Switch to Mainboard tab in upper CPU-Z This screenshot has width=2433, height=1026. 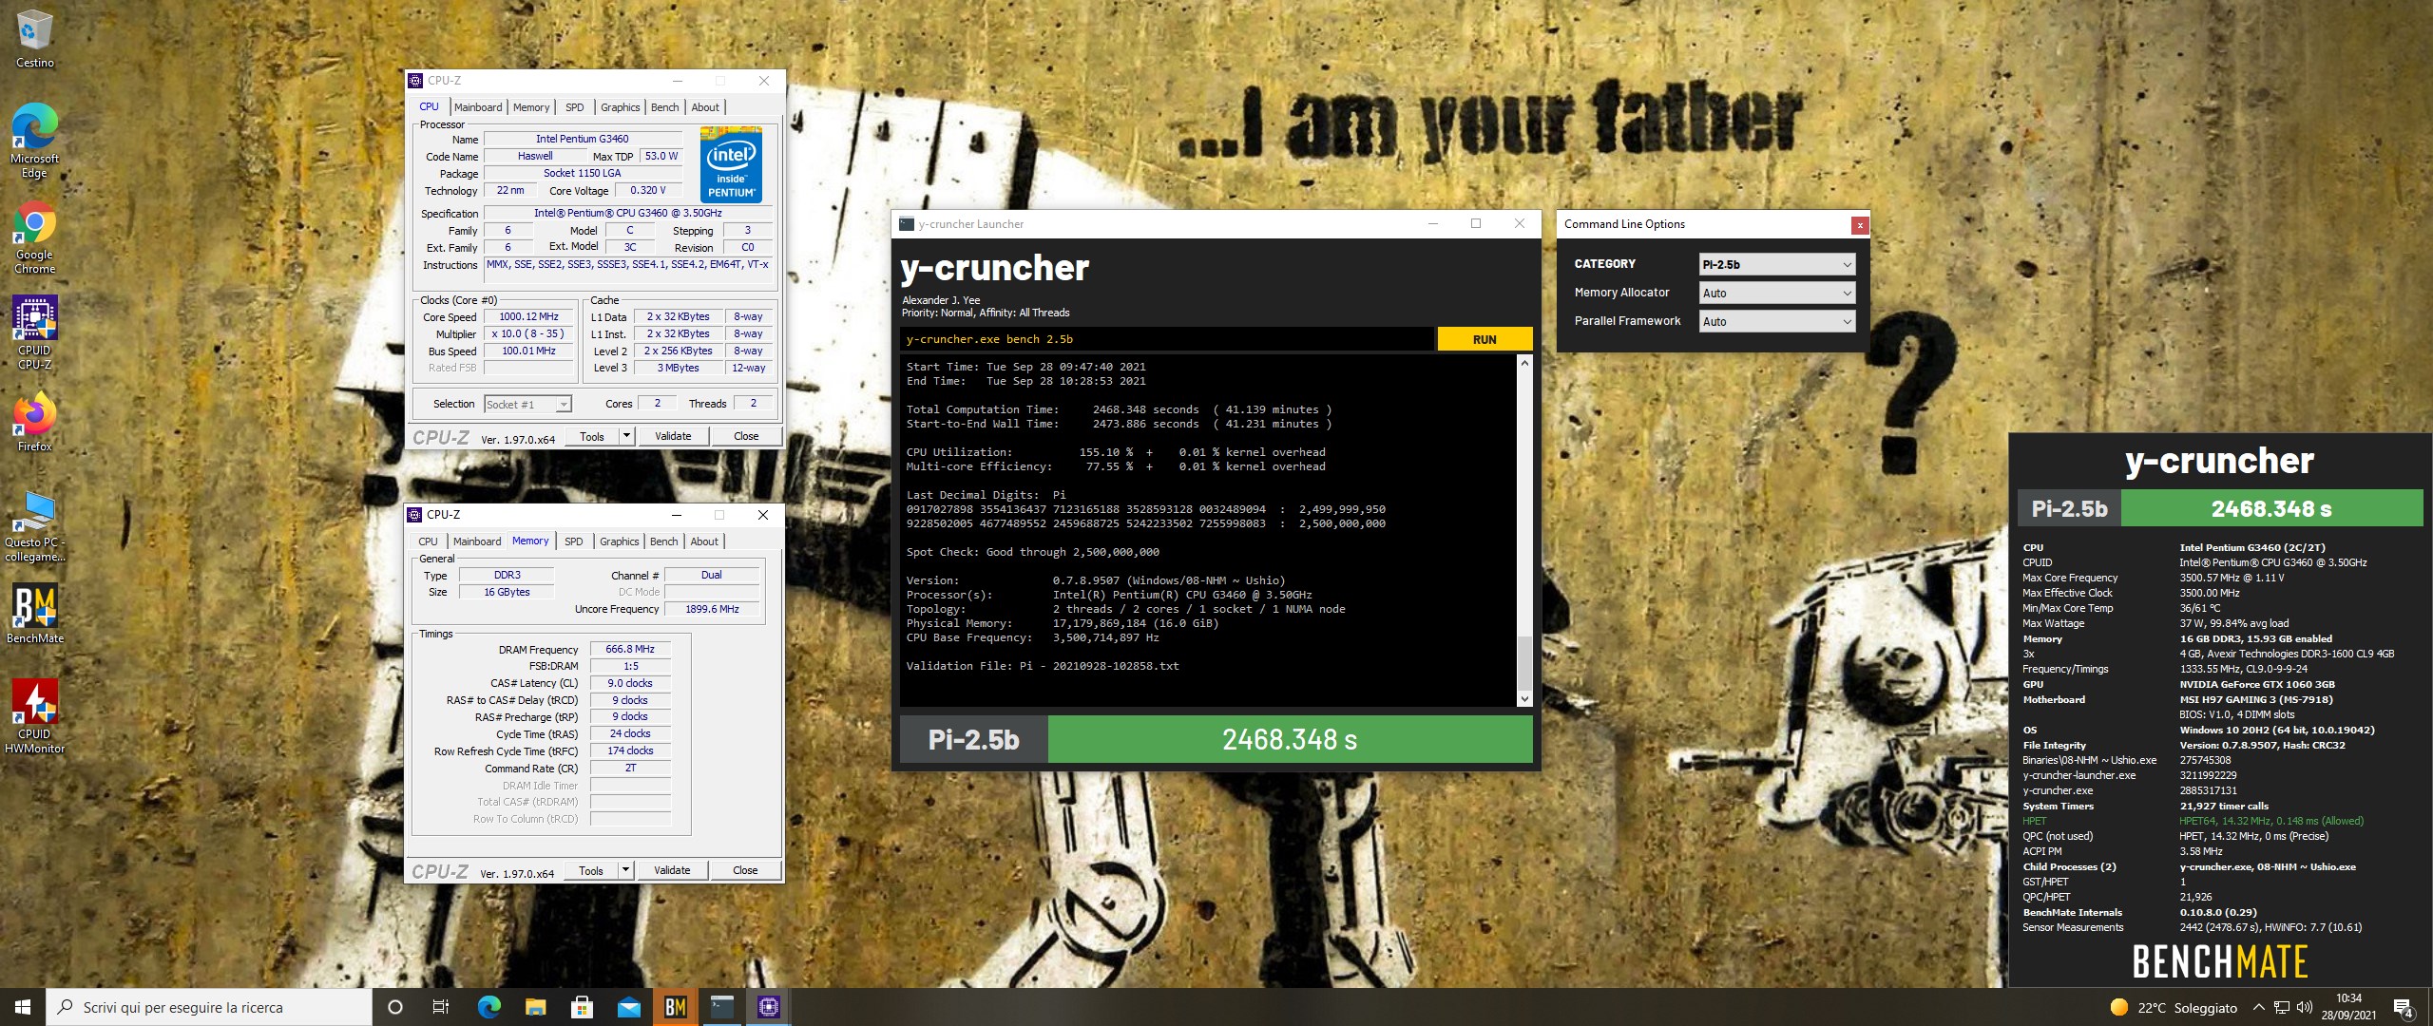478,107
